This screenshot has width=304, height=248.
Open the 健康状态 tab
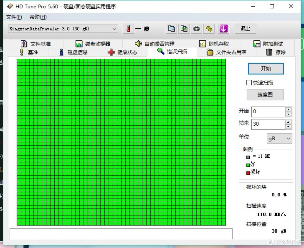[122, 52]
